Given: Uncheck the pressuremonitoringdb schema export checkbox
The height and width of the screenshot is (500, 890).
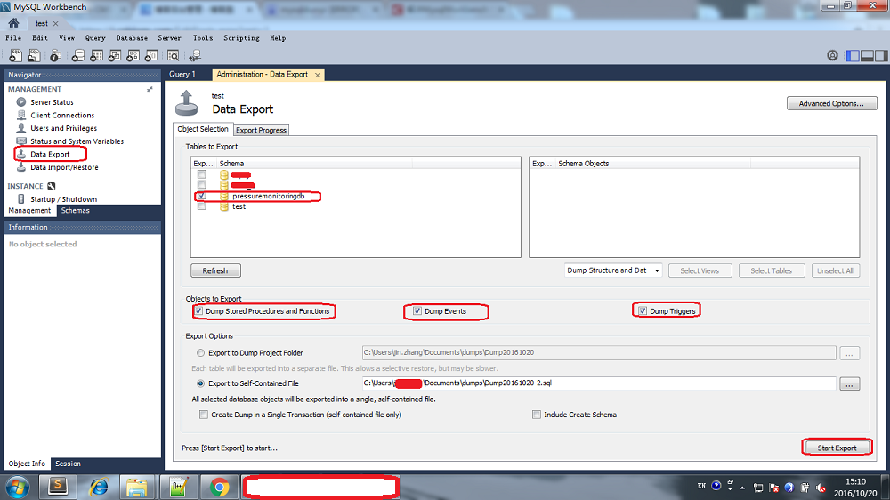Looking at the screenshot, I should click(x=202, y=196).
